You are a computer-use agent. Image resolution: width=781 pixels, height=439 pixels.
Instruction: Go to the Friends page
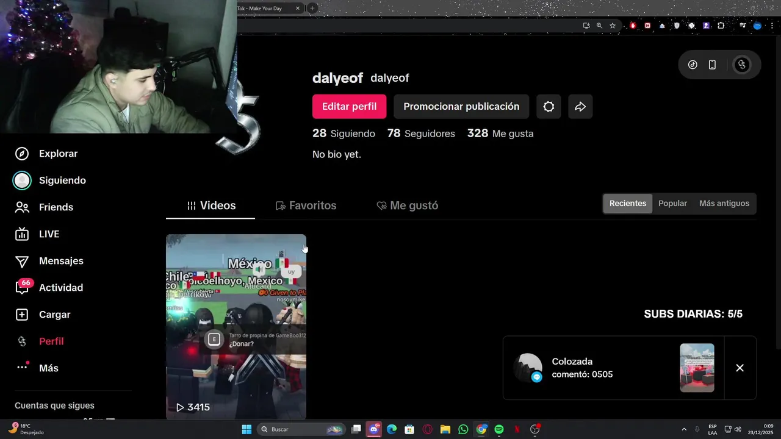[x=44, y=207]
